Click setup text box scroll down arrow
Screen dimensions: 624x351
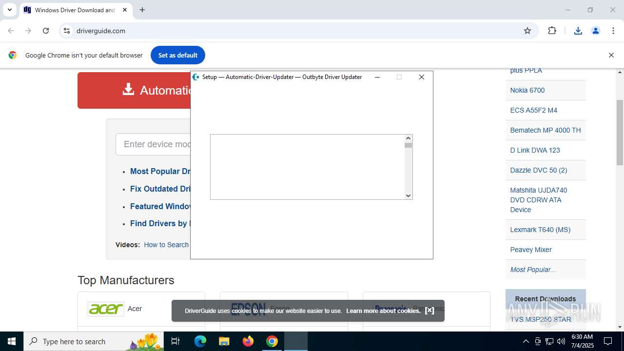point(409,195)
